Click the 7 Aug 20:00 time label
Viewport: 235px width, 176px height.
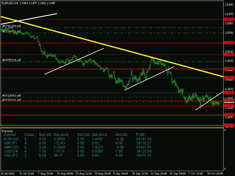45,173
